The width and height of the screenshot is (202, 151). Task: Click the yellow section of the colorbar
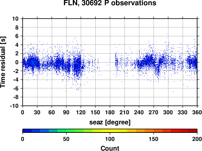[110, 131]
